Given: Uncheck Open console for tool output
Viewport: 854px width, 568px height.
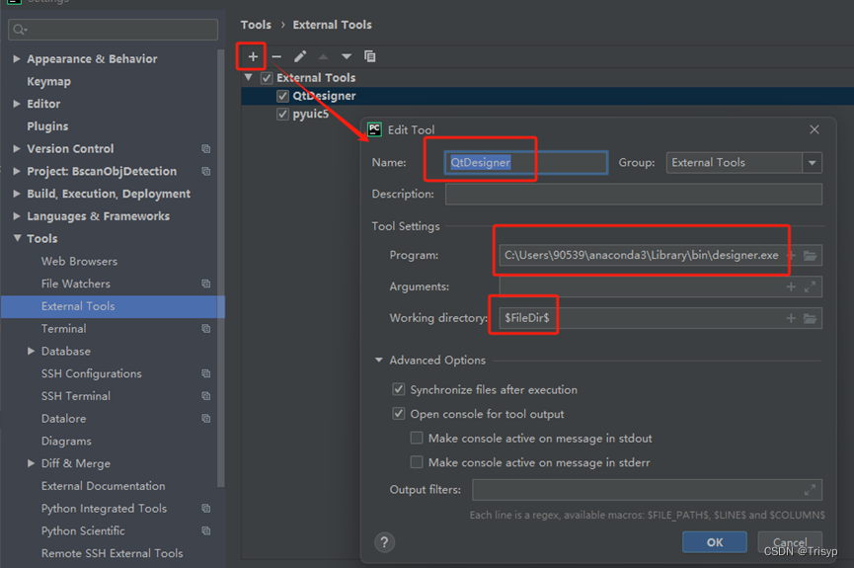Looking at the screenshot, I should pos(399,414).
